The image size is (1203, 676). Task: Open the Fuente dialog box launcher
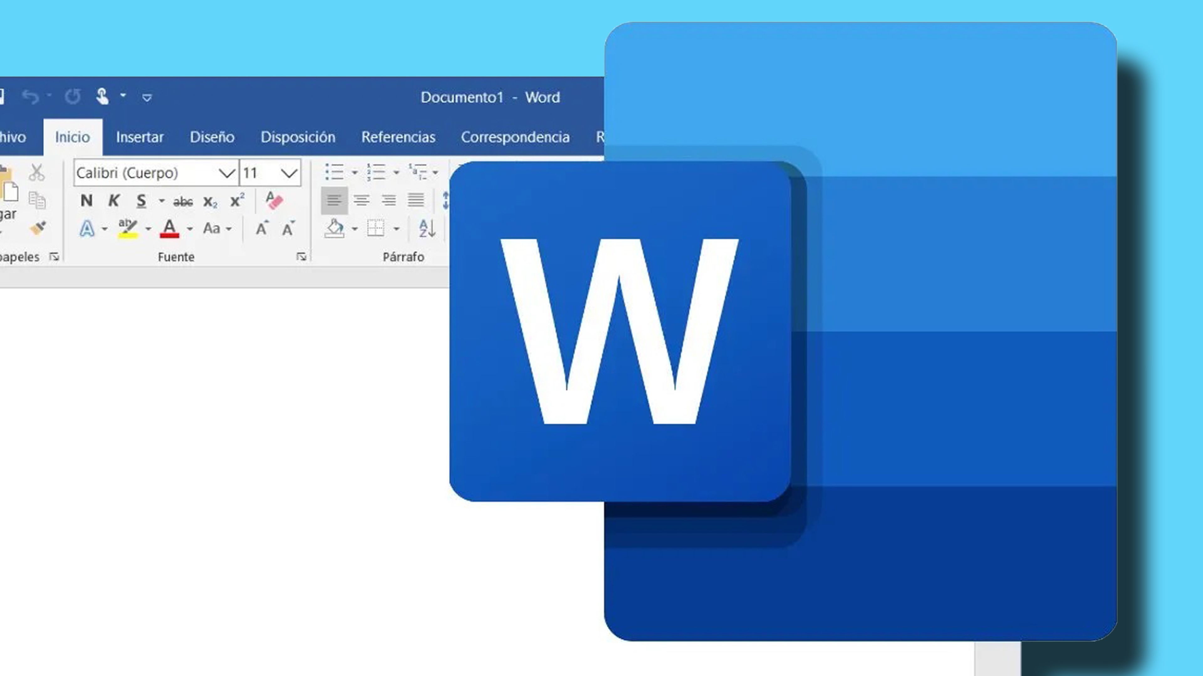[302, 256]
